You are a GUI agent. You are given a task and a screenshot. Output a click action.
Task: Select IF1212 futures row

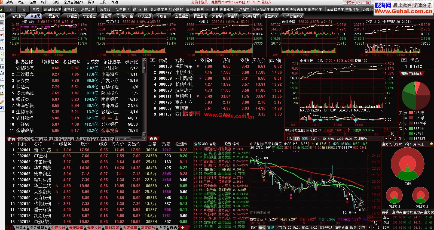pyautogui.click(x=417, y=66)
